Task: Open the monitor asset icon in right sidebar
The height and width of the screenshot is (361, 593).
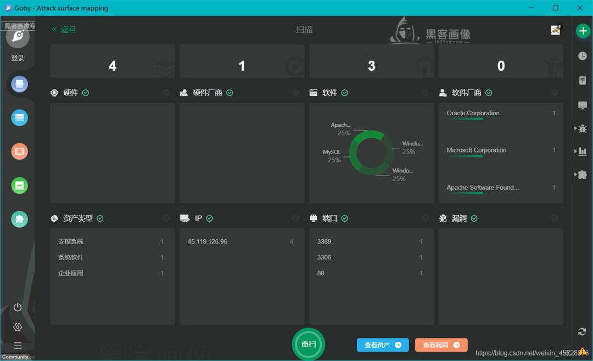Action: pyautogui.click(x=583, y=105)
